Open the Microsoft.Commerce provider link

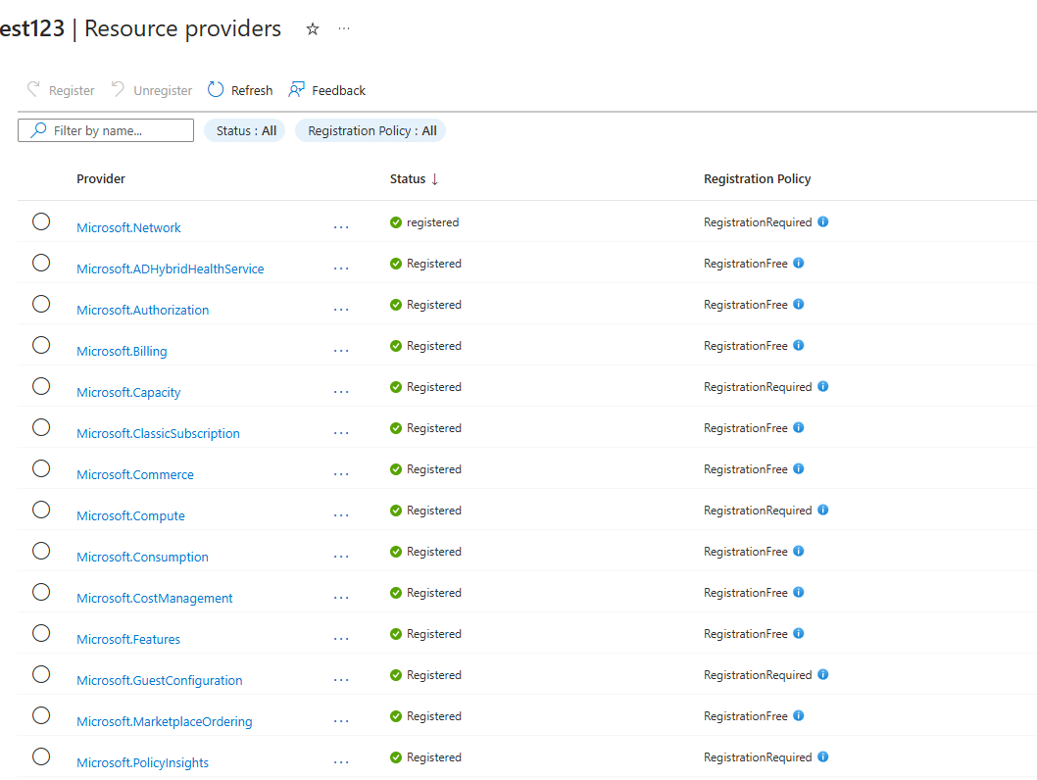click(135, 474)
